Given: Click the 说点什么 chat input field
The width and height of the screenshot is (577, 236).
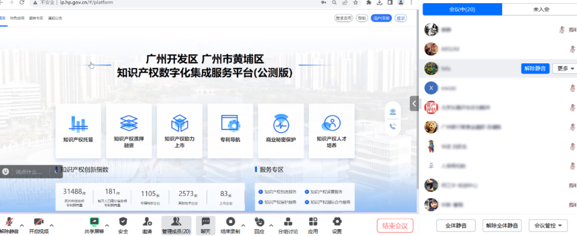Looking at the screenshot, I should tap(29, 172).
